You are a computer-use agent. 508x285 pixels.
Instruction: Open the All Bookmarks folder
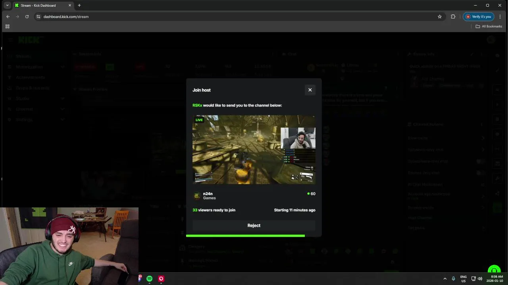point(489,27)
